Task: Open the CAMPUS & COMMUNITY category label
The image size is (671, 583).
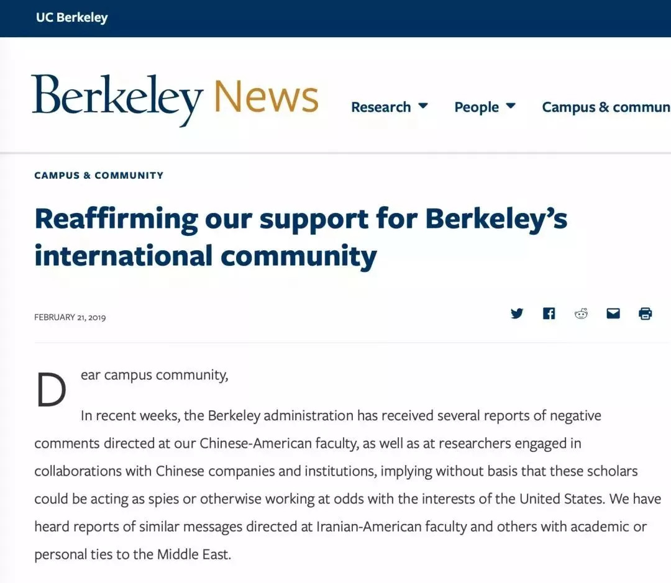Action: tap(99, 176)
